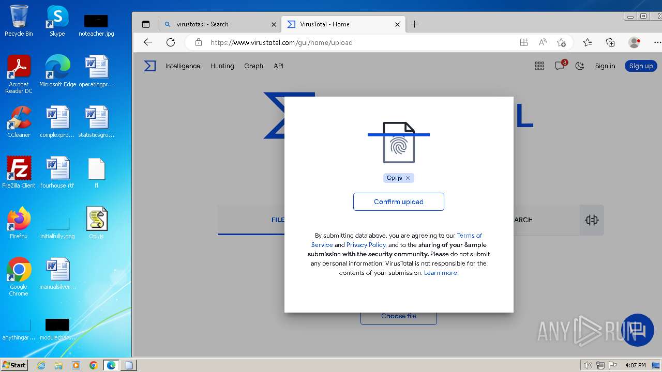This screenshot has height=372, width=662.
Task: Open the Hunting menu item
Action: [x=222, y=66]
